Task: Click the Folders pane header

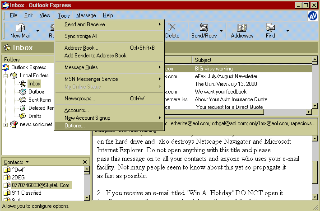Action: 28,60
